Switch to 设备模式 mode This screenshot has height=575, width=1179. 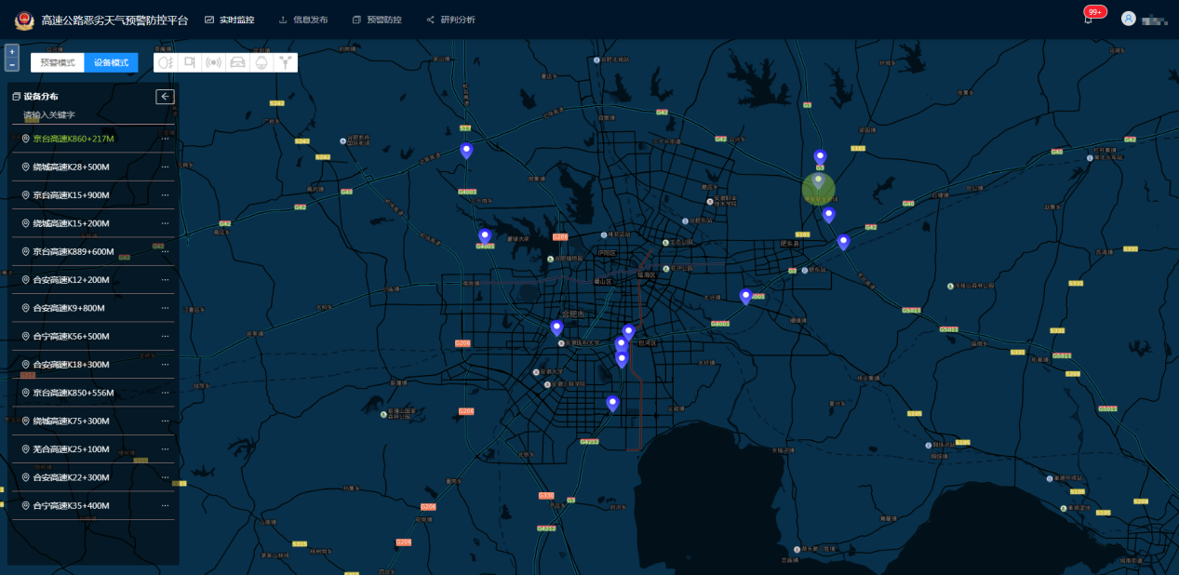(x=112, y=62)
